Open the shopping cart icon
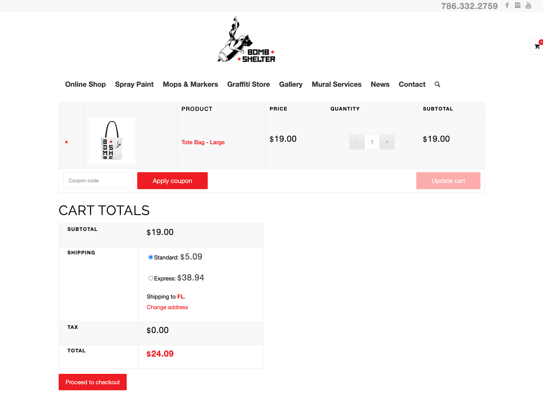This screenshot has width=543, height=404. [537, 47]
